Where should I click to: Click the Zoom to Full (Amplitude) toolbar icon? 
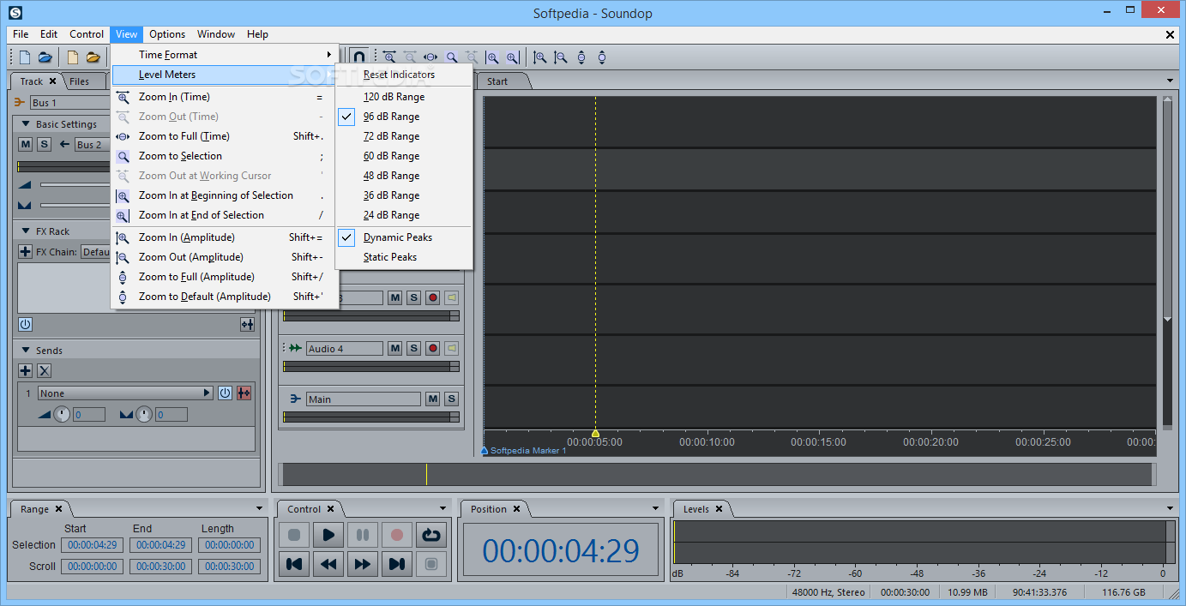(x=581, y=57)
